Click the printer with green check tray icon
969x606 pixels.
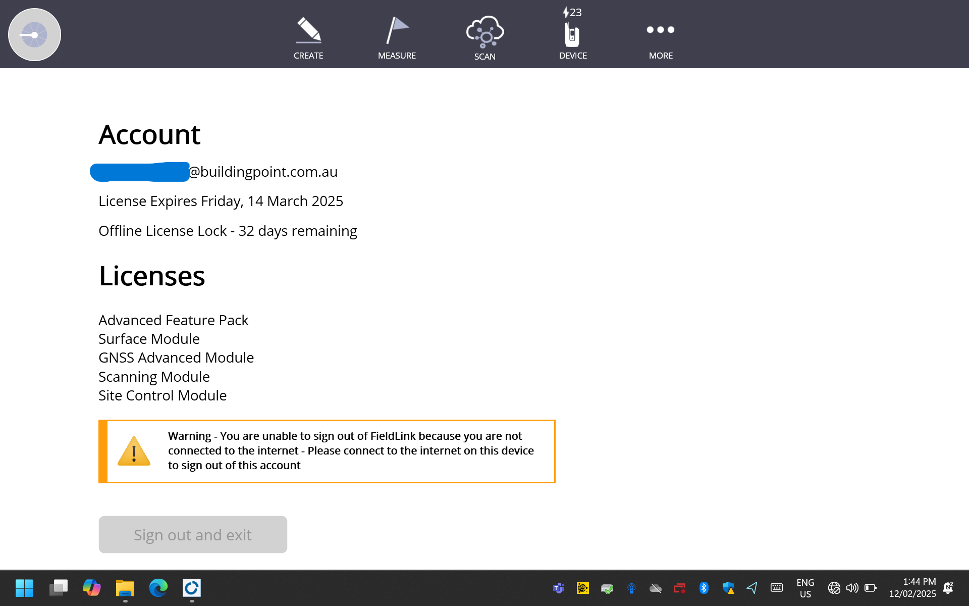[607, 588]
